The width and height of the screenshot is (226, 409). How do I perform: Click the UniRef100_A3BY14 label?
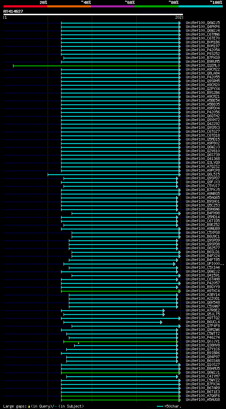(x=203, y=295)
